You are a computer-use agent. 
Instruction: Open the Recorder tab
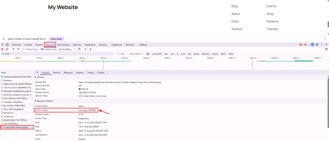(130, 45)
